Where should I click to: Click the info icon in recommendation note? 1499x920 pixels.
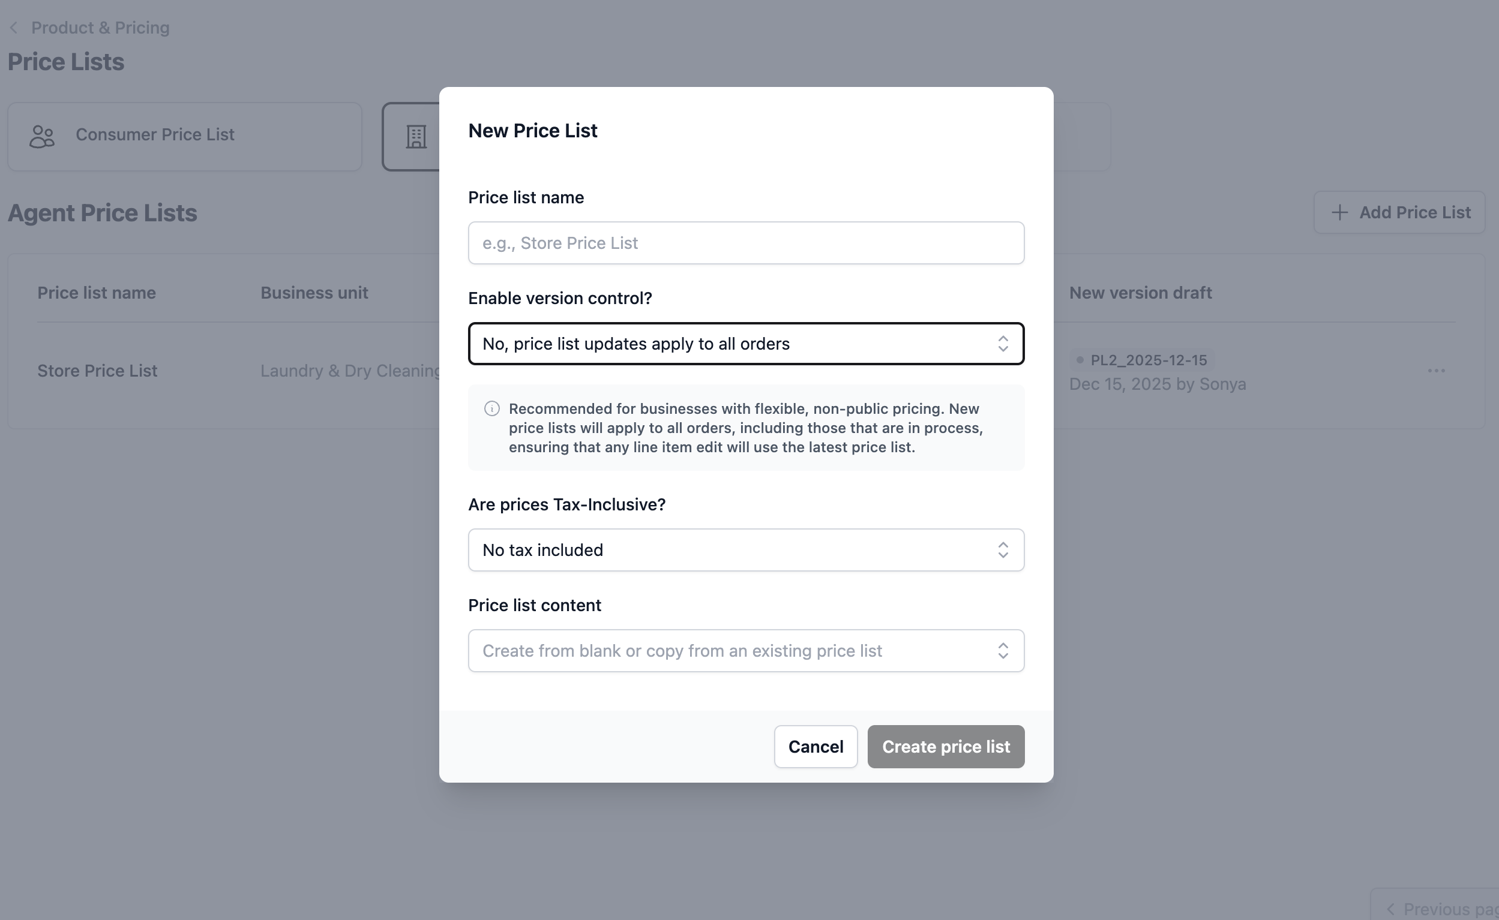pos(491,408)
